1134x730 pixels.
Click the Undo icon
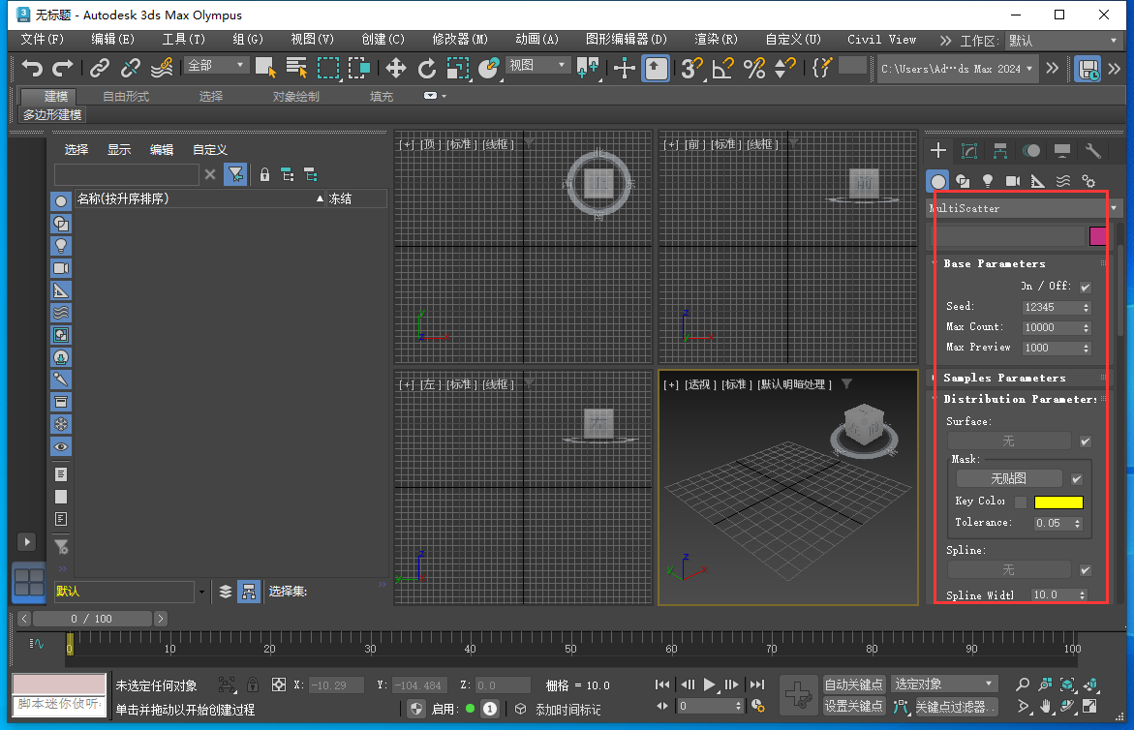pos(31,69)
